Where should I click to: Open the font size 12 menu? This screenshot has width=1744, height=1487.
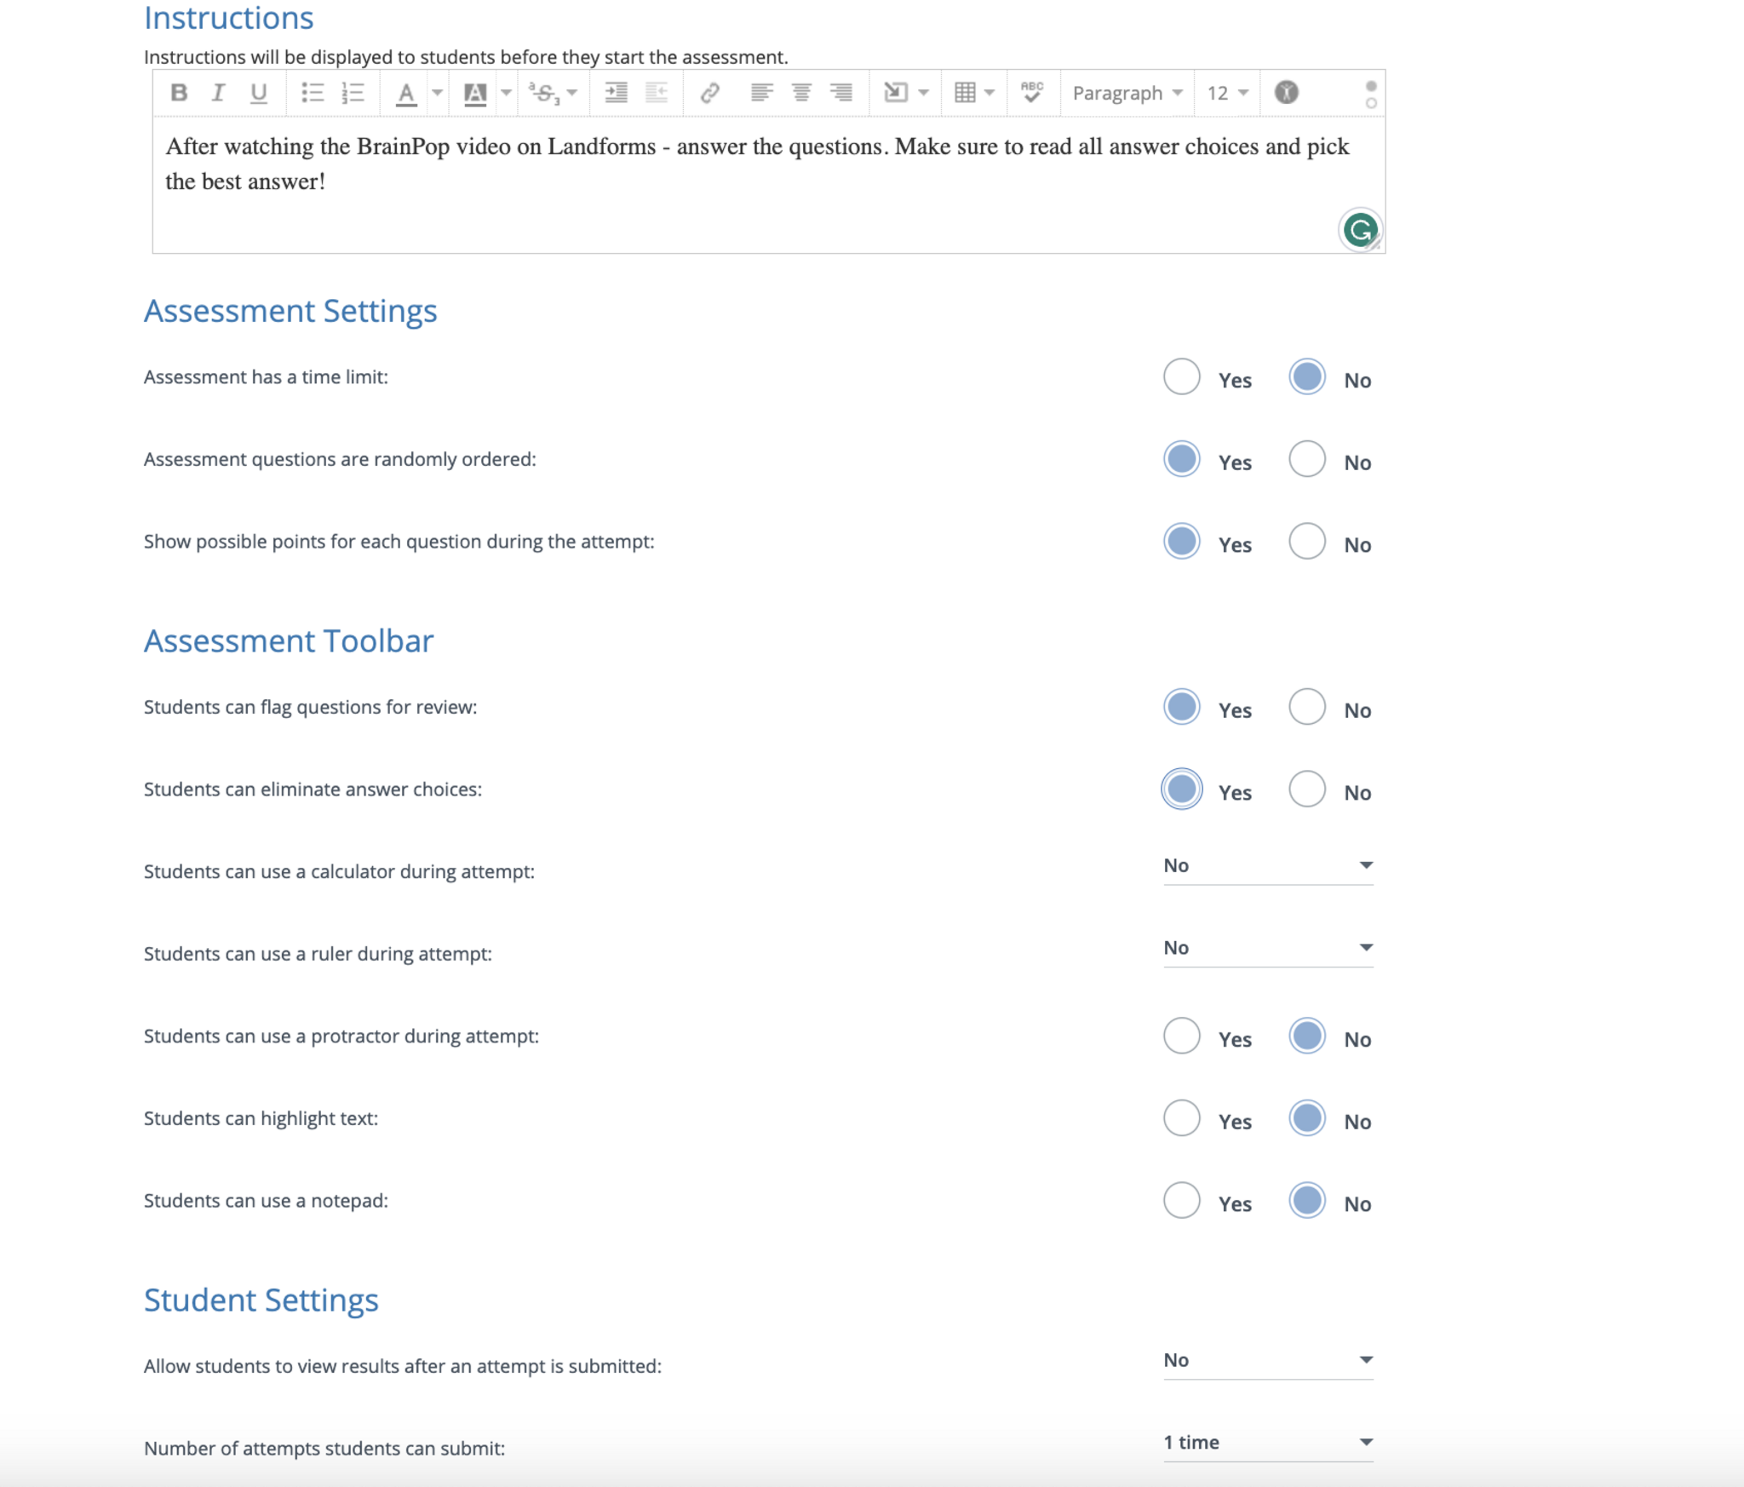1227,93
